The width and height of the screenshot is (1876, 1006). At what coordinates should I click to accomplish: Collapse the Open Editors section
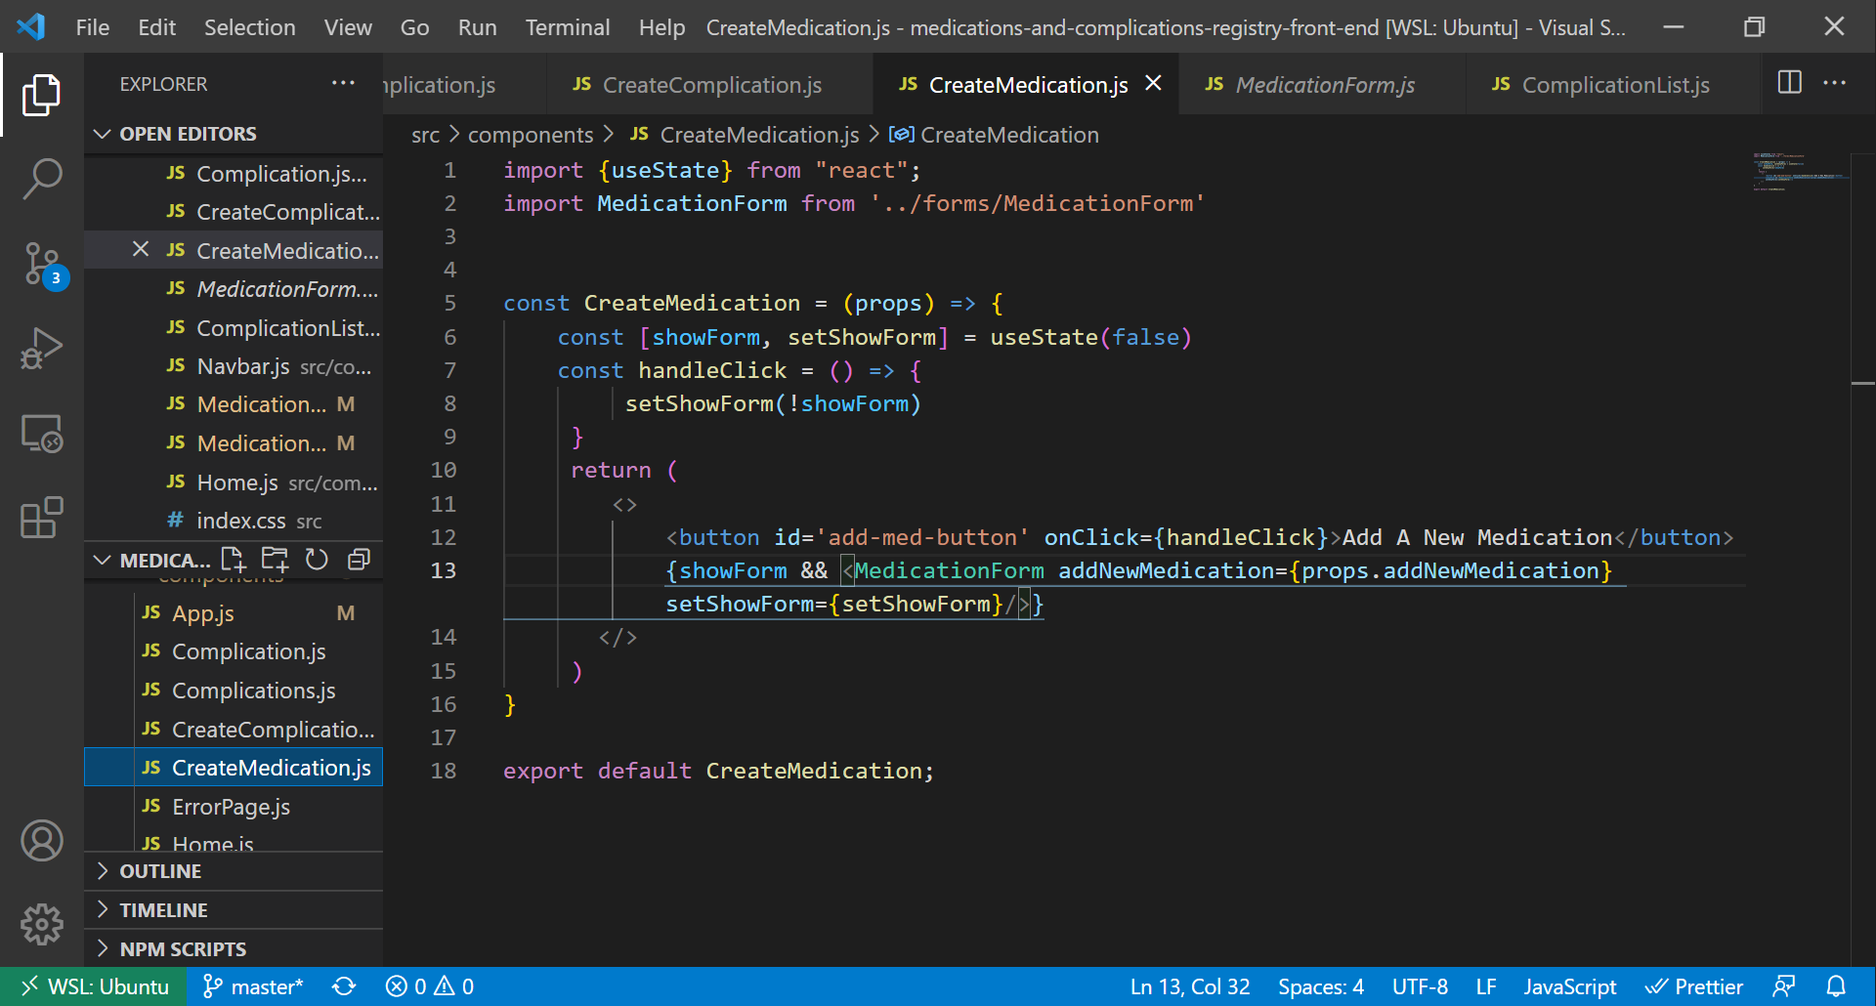103,134
